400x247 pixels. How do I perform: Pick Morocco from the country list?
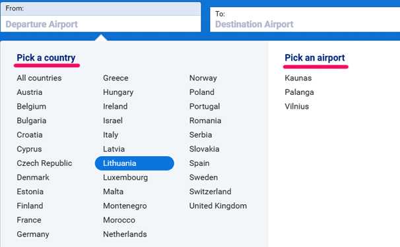pos(119,220)
